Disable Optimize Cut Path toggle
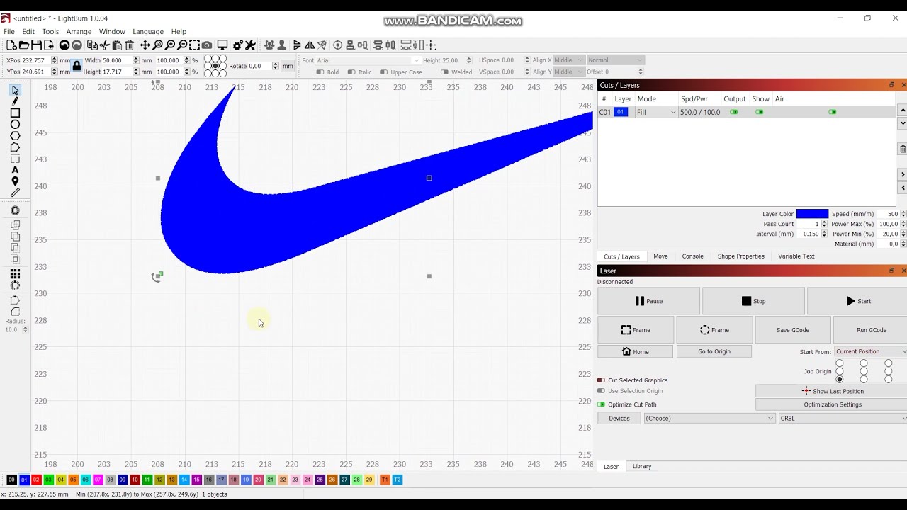 point(602,404)
